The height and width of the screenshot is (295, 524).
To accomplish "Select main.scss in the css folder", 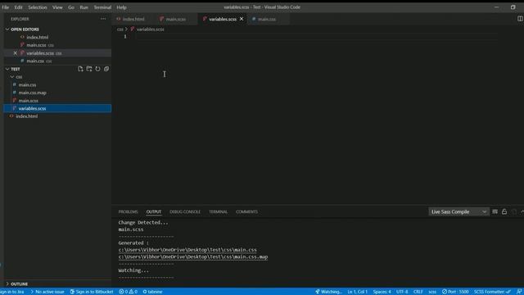I will click(57, 101).
